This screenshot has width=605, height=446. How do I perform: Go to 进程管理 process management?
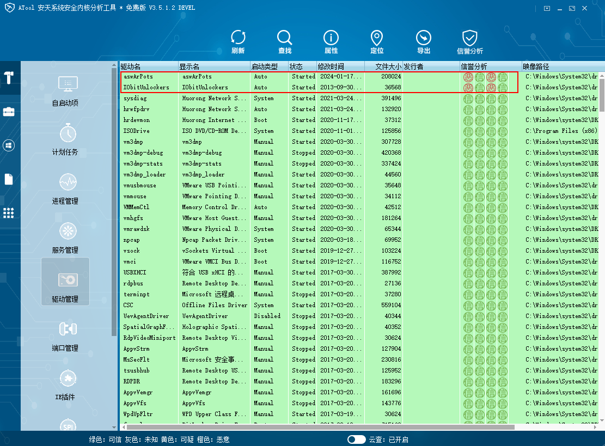tap(65, 189)
